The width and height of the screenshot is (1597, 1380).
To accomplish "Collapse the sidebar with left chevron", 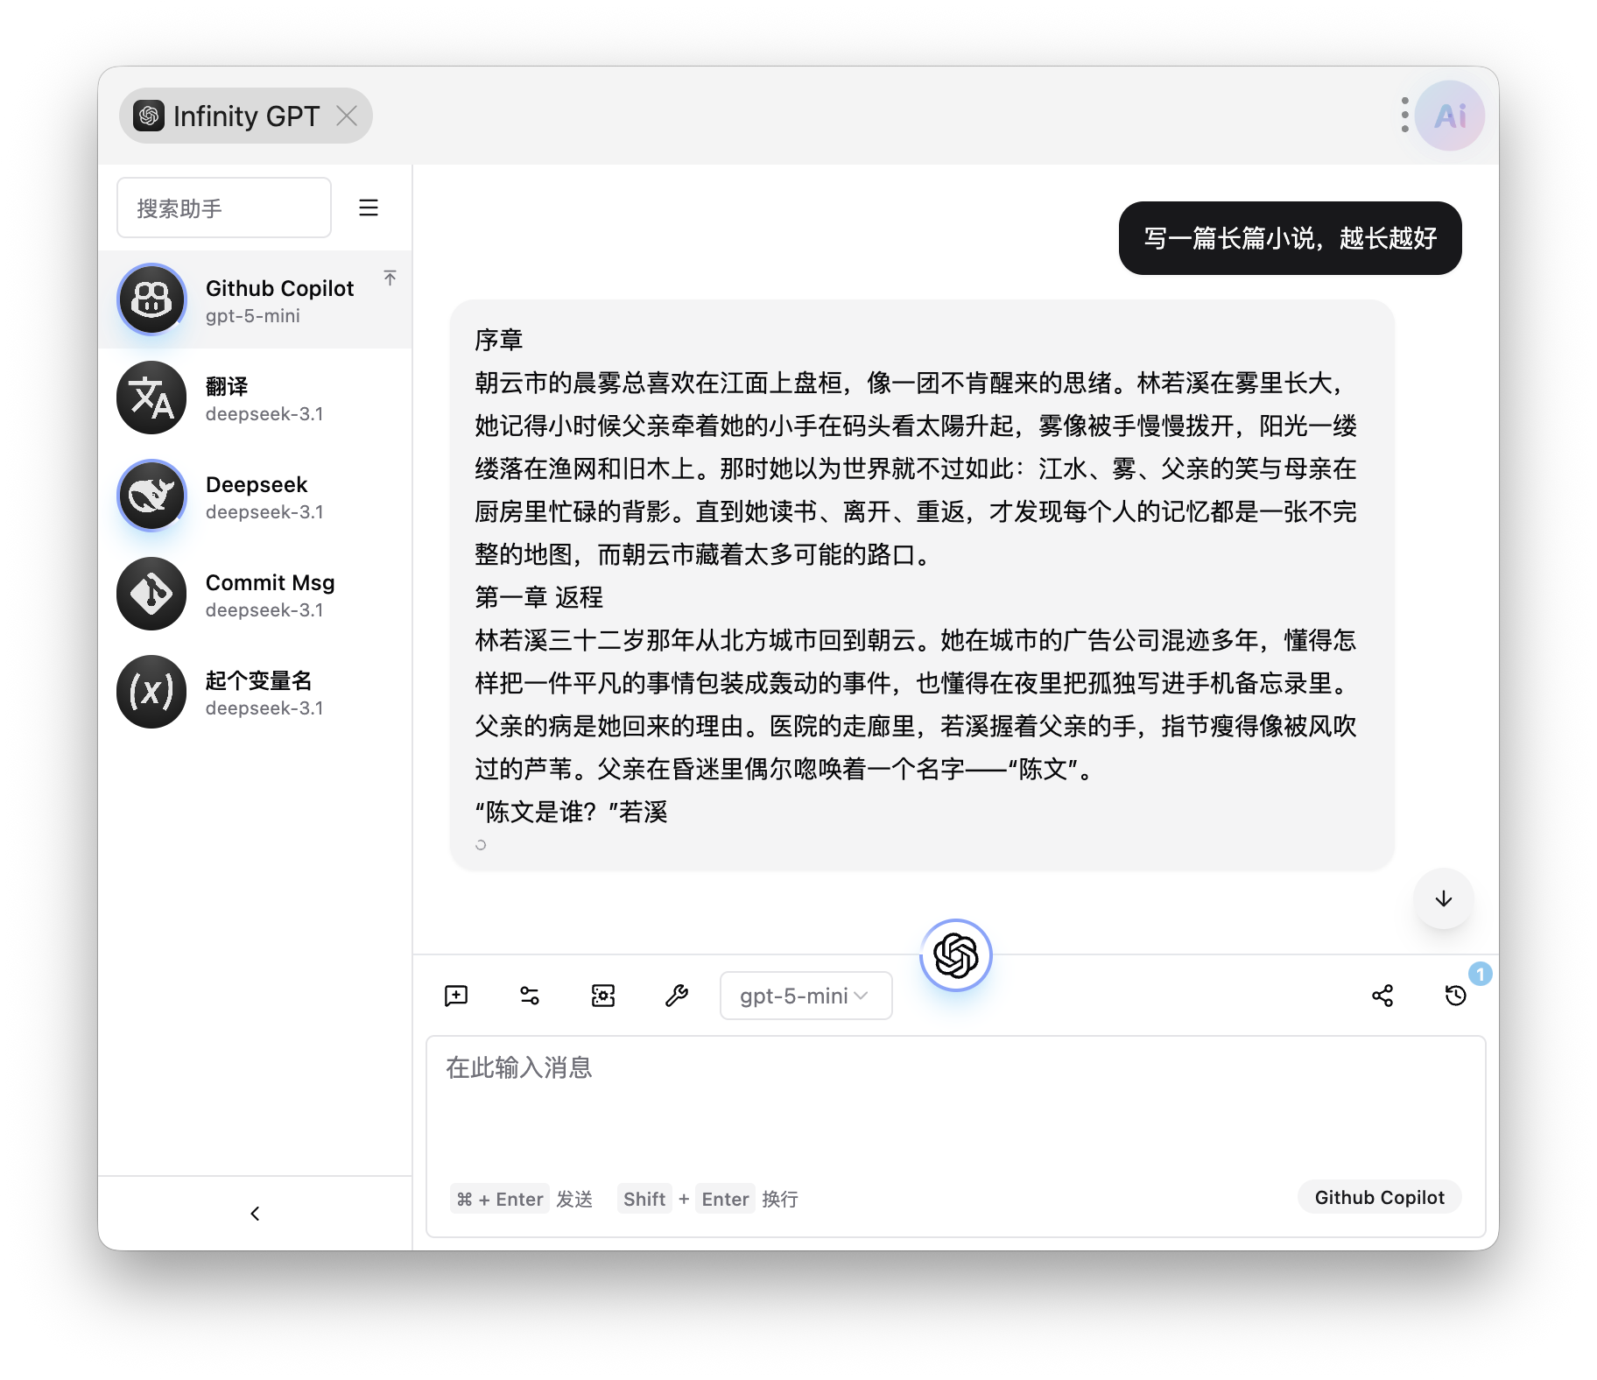I will tap(255, 1213).
